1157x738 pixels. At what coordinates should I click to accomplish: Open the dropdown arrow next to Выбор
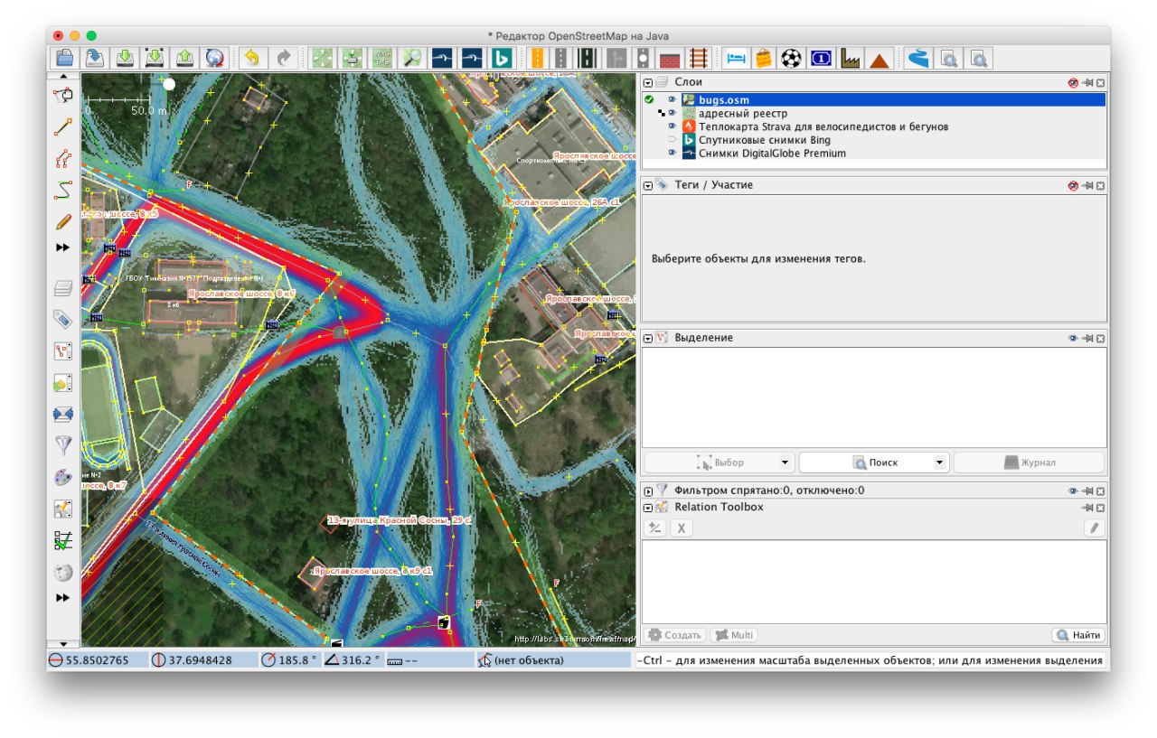(x=785, y=462)
